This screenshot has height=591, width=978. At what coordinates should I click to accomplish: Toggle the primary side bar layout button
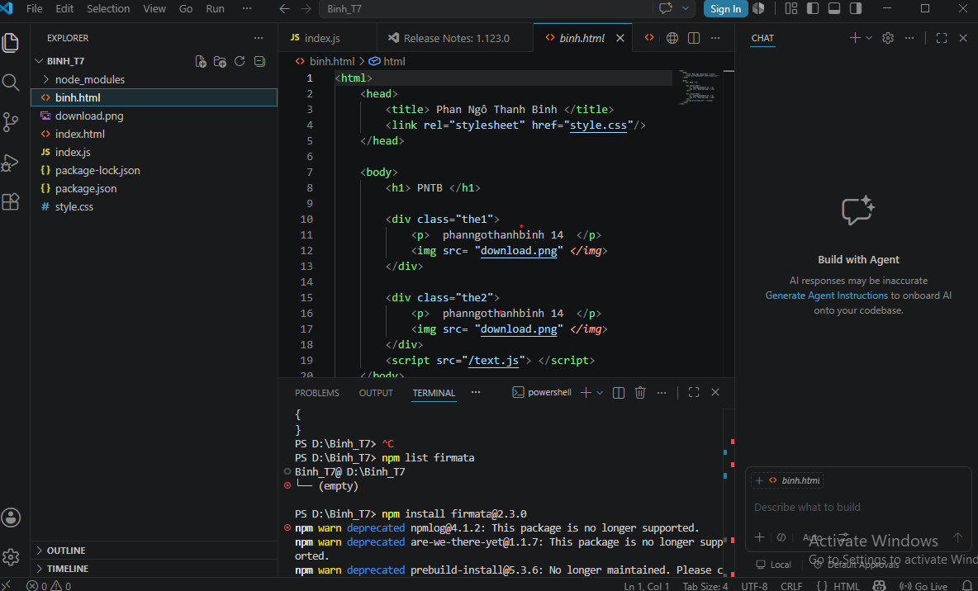813,9
